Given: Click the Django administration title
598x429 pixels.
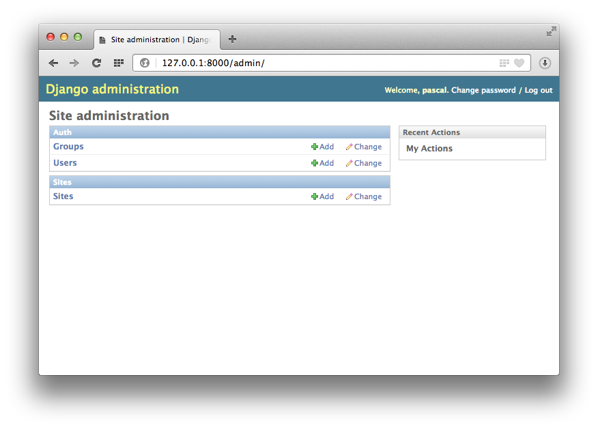Looking at the screenshot, I should (112, 89).
